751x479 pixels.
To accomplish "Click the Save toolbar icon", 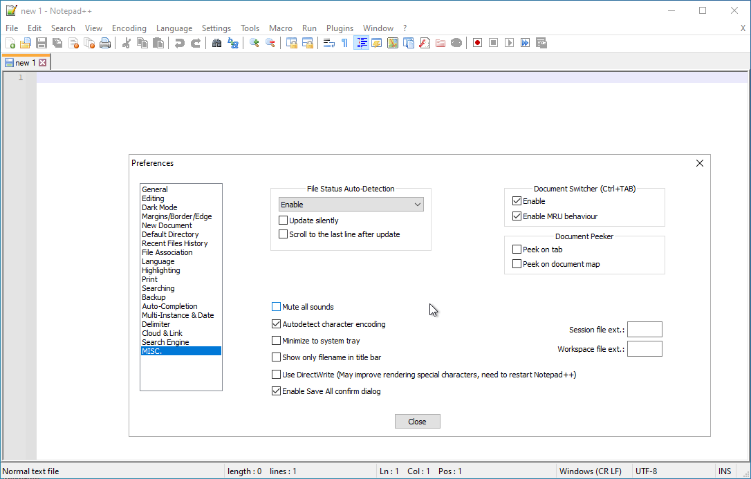I will coord(41,43).
